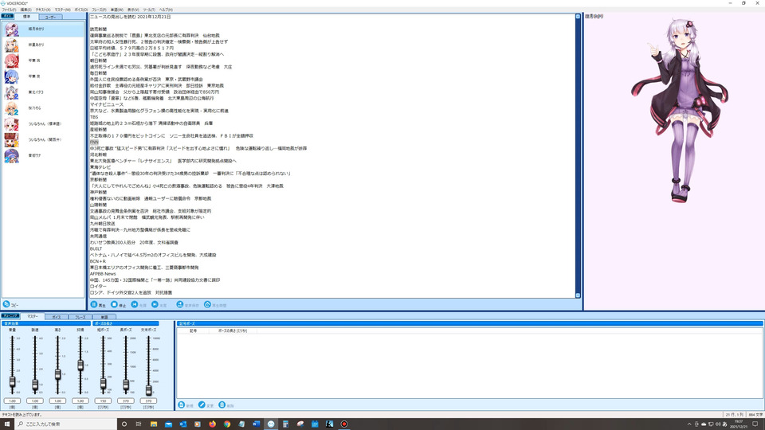Open the マスター menu in menu bar
This screenshot has height=430, width=765.
[62, 10]
